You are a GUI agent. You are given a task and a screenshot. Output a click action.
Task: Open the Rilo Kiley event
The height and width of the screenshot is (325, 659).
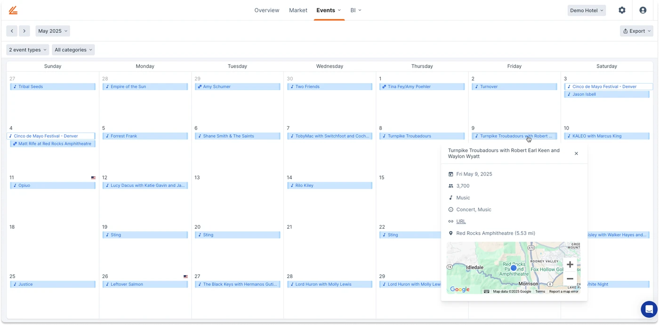point(329,186)
